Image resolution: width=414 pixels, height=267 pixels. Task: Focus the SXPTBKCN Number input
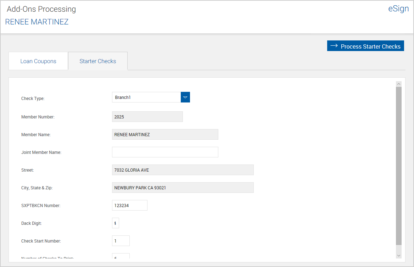129,205
